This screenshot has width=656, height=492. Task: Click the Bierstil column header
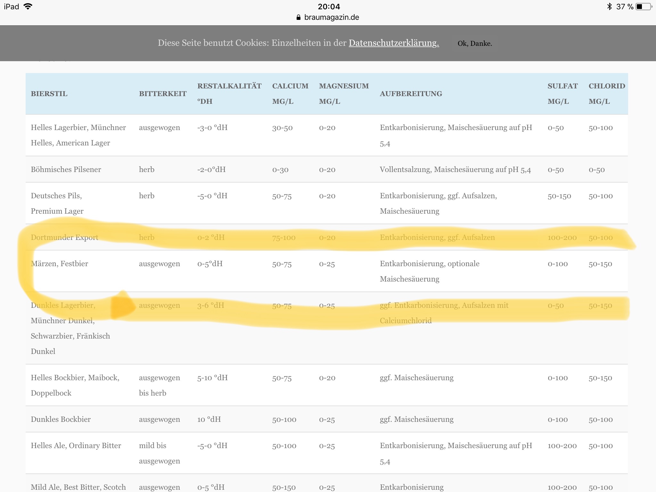pyautogui.click(x=49, y=94)
